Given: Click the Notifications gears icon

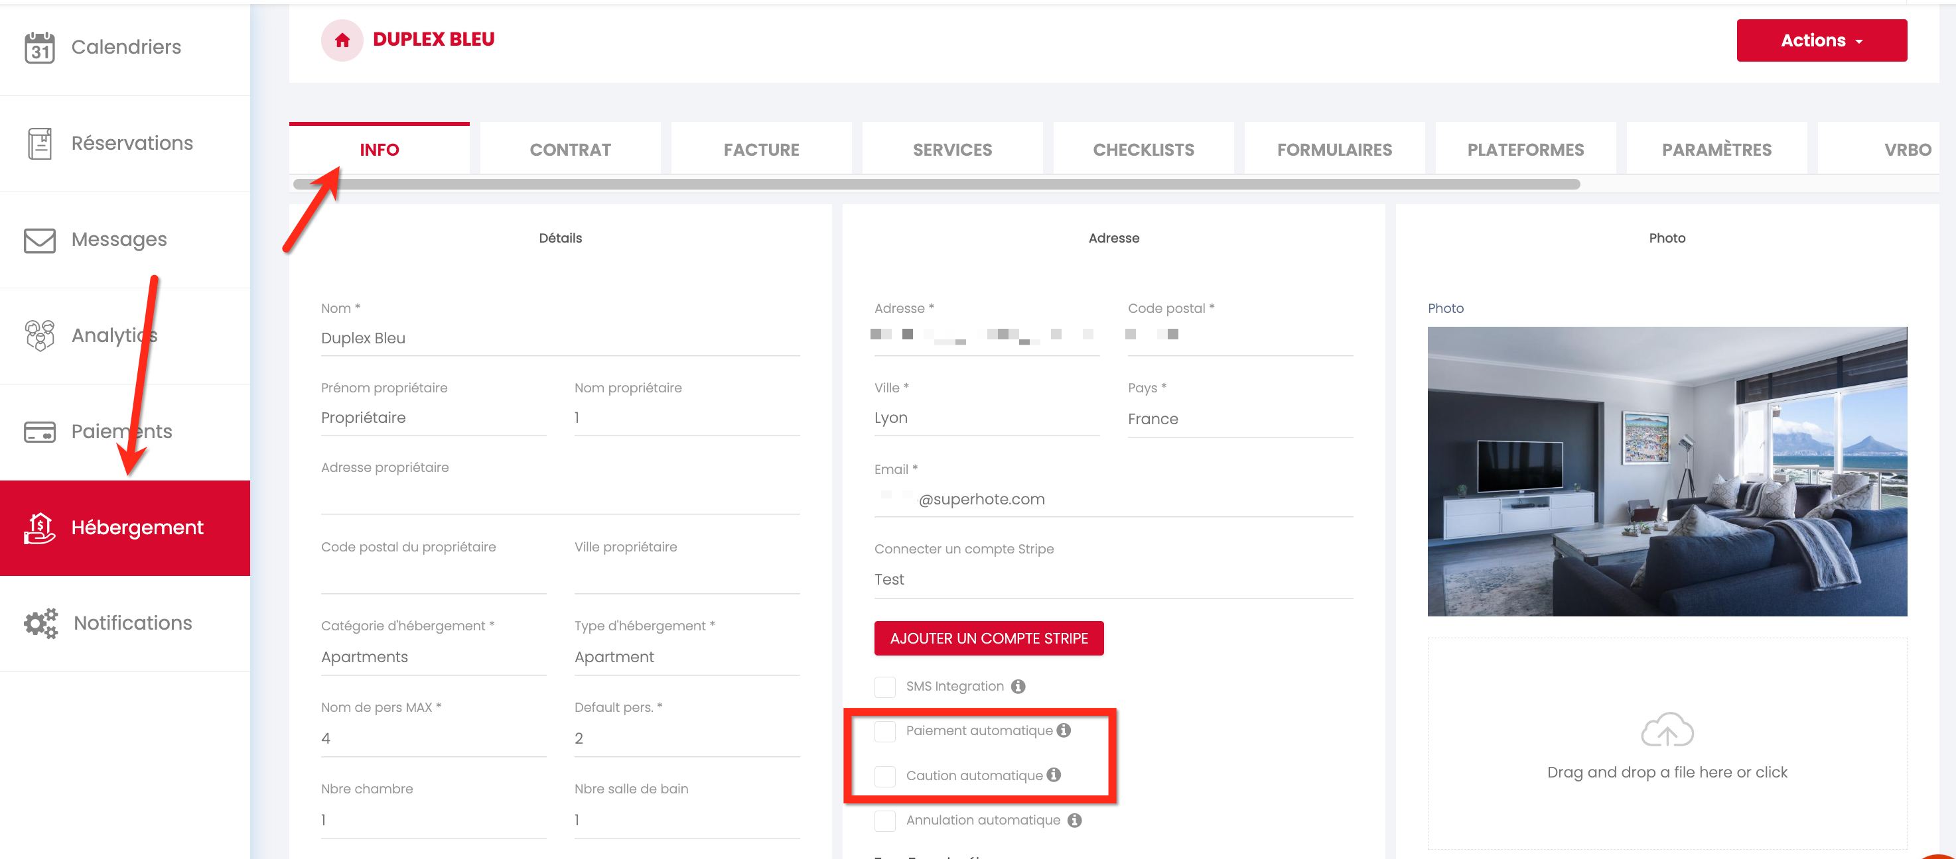Looking at the screenshot, I should 41,623.
